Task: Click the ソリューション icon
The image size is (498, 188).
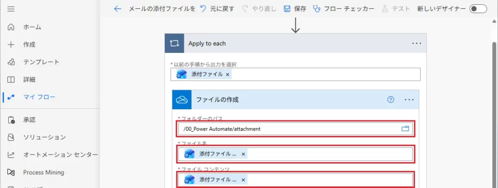Action: (x=11, y=137)
